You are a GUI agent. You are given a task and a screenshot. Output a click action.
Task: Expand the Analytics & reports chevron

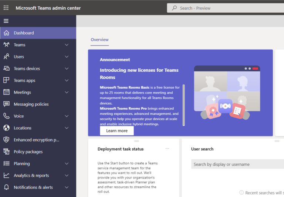[x=67, y=176]
